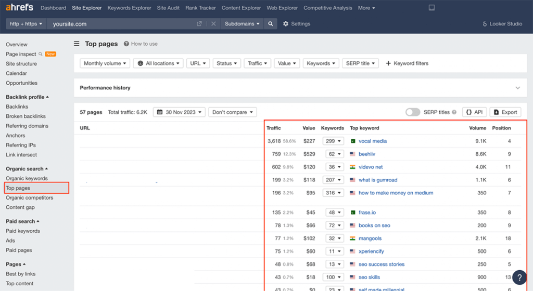This screenshot has width=533, height=291.
Task: Open All locations filter
Action: click(x=158, y=63)
